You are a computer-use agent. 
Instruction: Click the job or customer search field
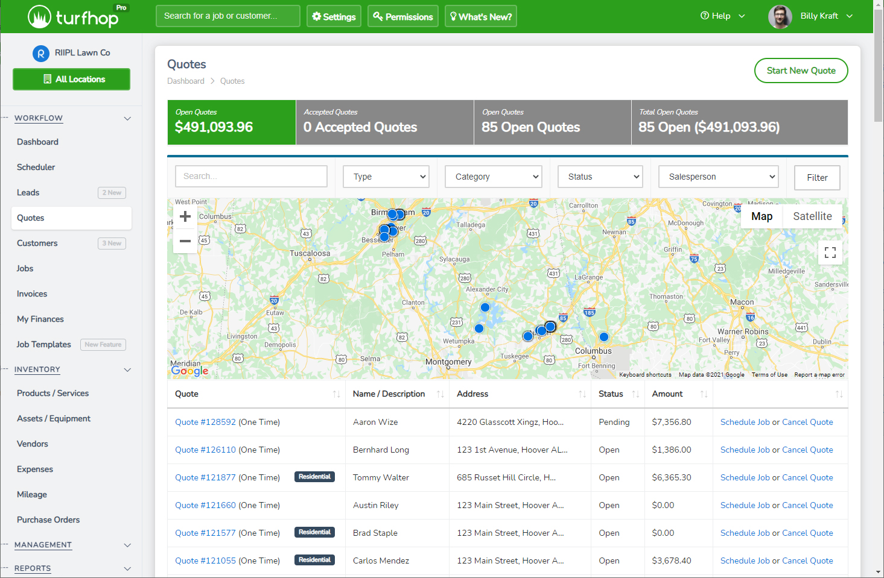pyautogui.click(x=227, y=16)
